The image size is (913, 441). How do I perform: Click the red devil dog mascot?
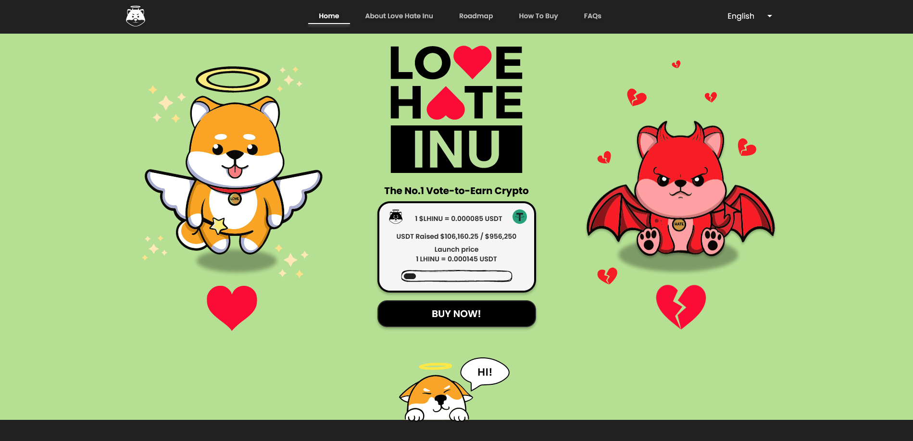pos(681,188)
